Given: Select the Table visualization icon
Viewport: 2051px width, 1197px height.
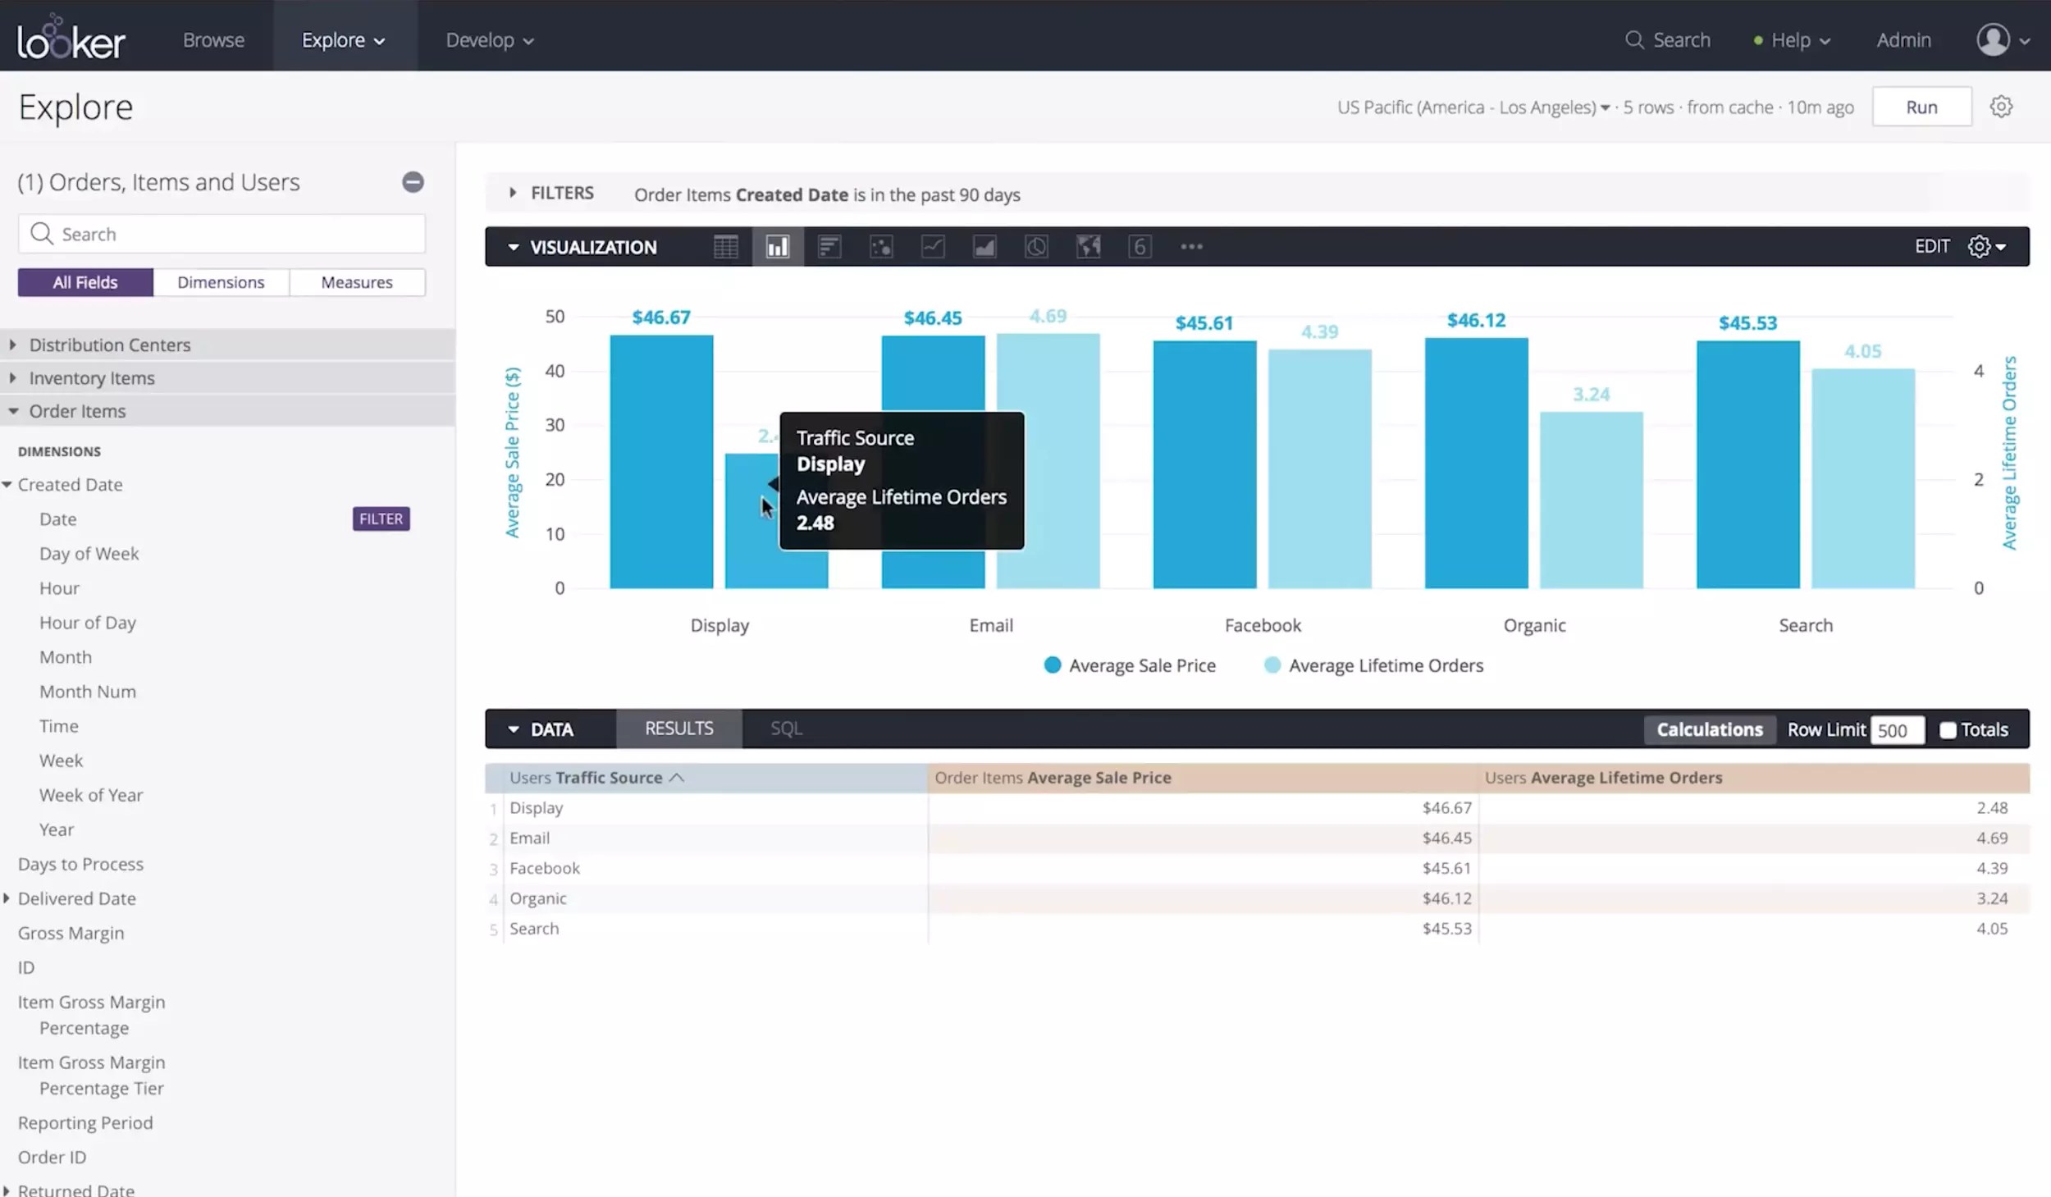Looking at the screenshot, I should (725, 246).
